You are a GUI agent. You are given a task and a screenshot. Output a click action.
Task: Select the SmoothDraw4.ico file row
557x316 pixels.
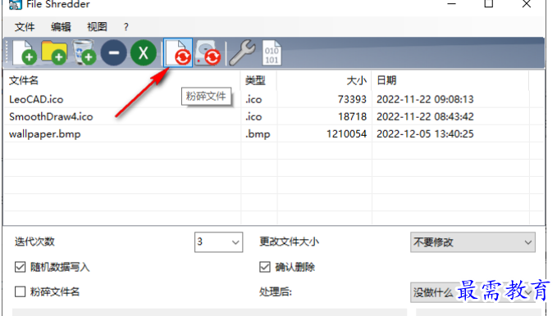click(x=273, y=116)
